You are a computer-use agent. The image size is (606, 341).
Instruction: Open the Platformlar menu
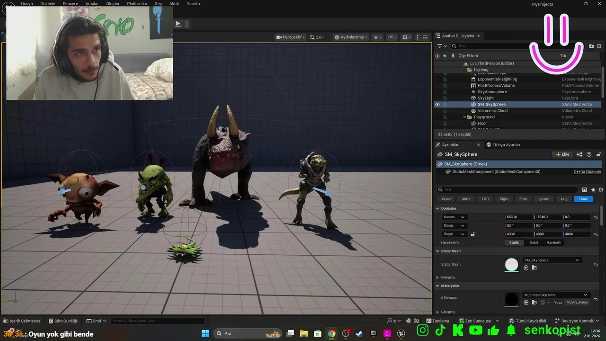point(137,3)
